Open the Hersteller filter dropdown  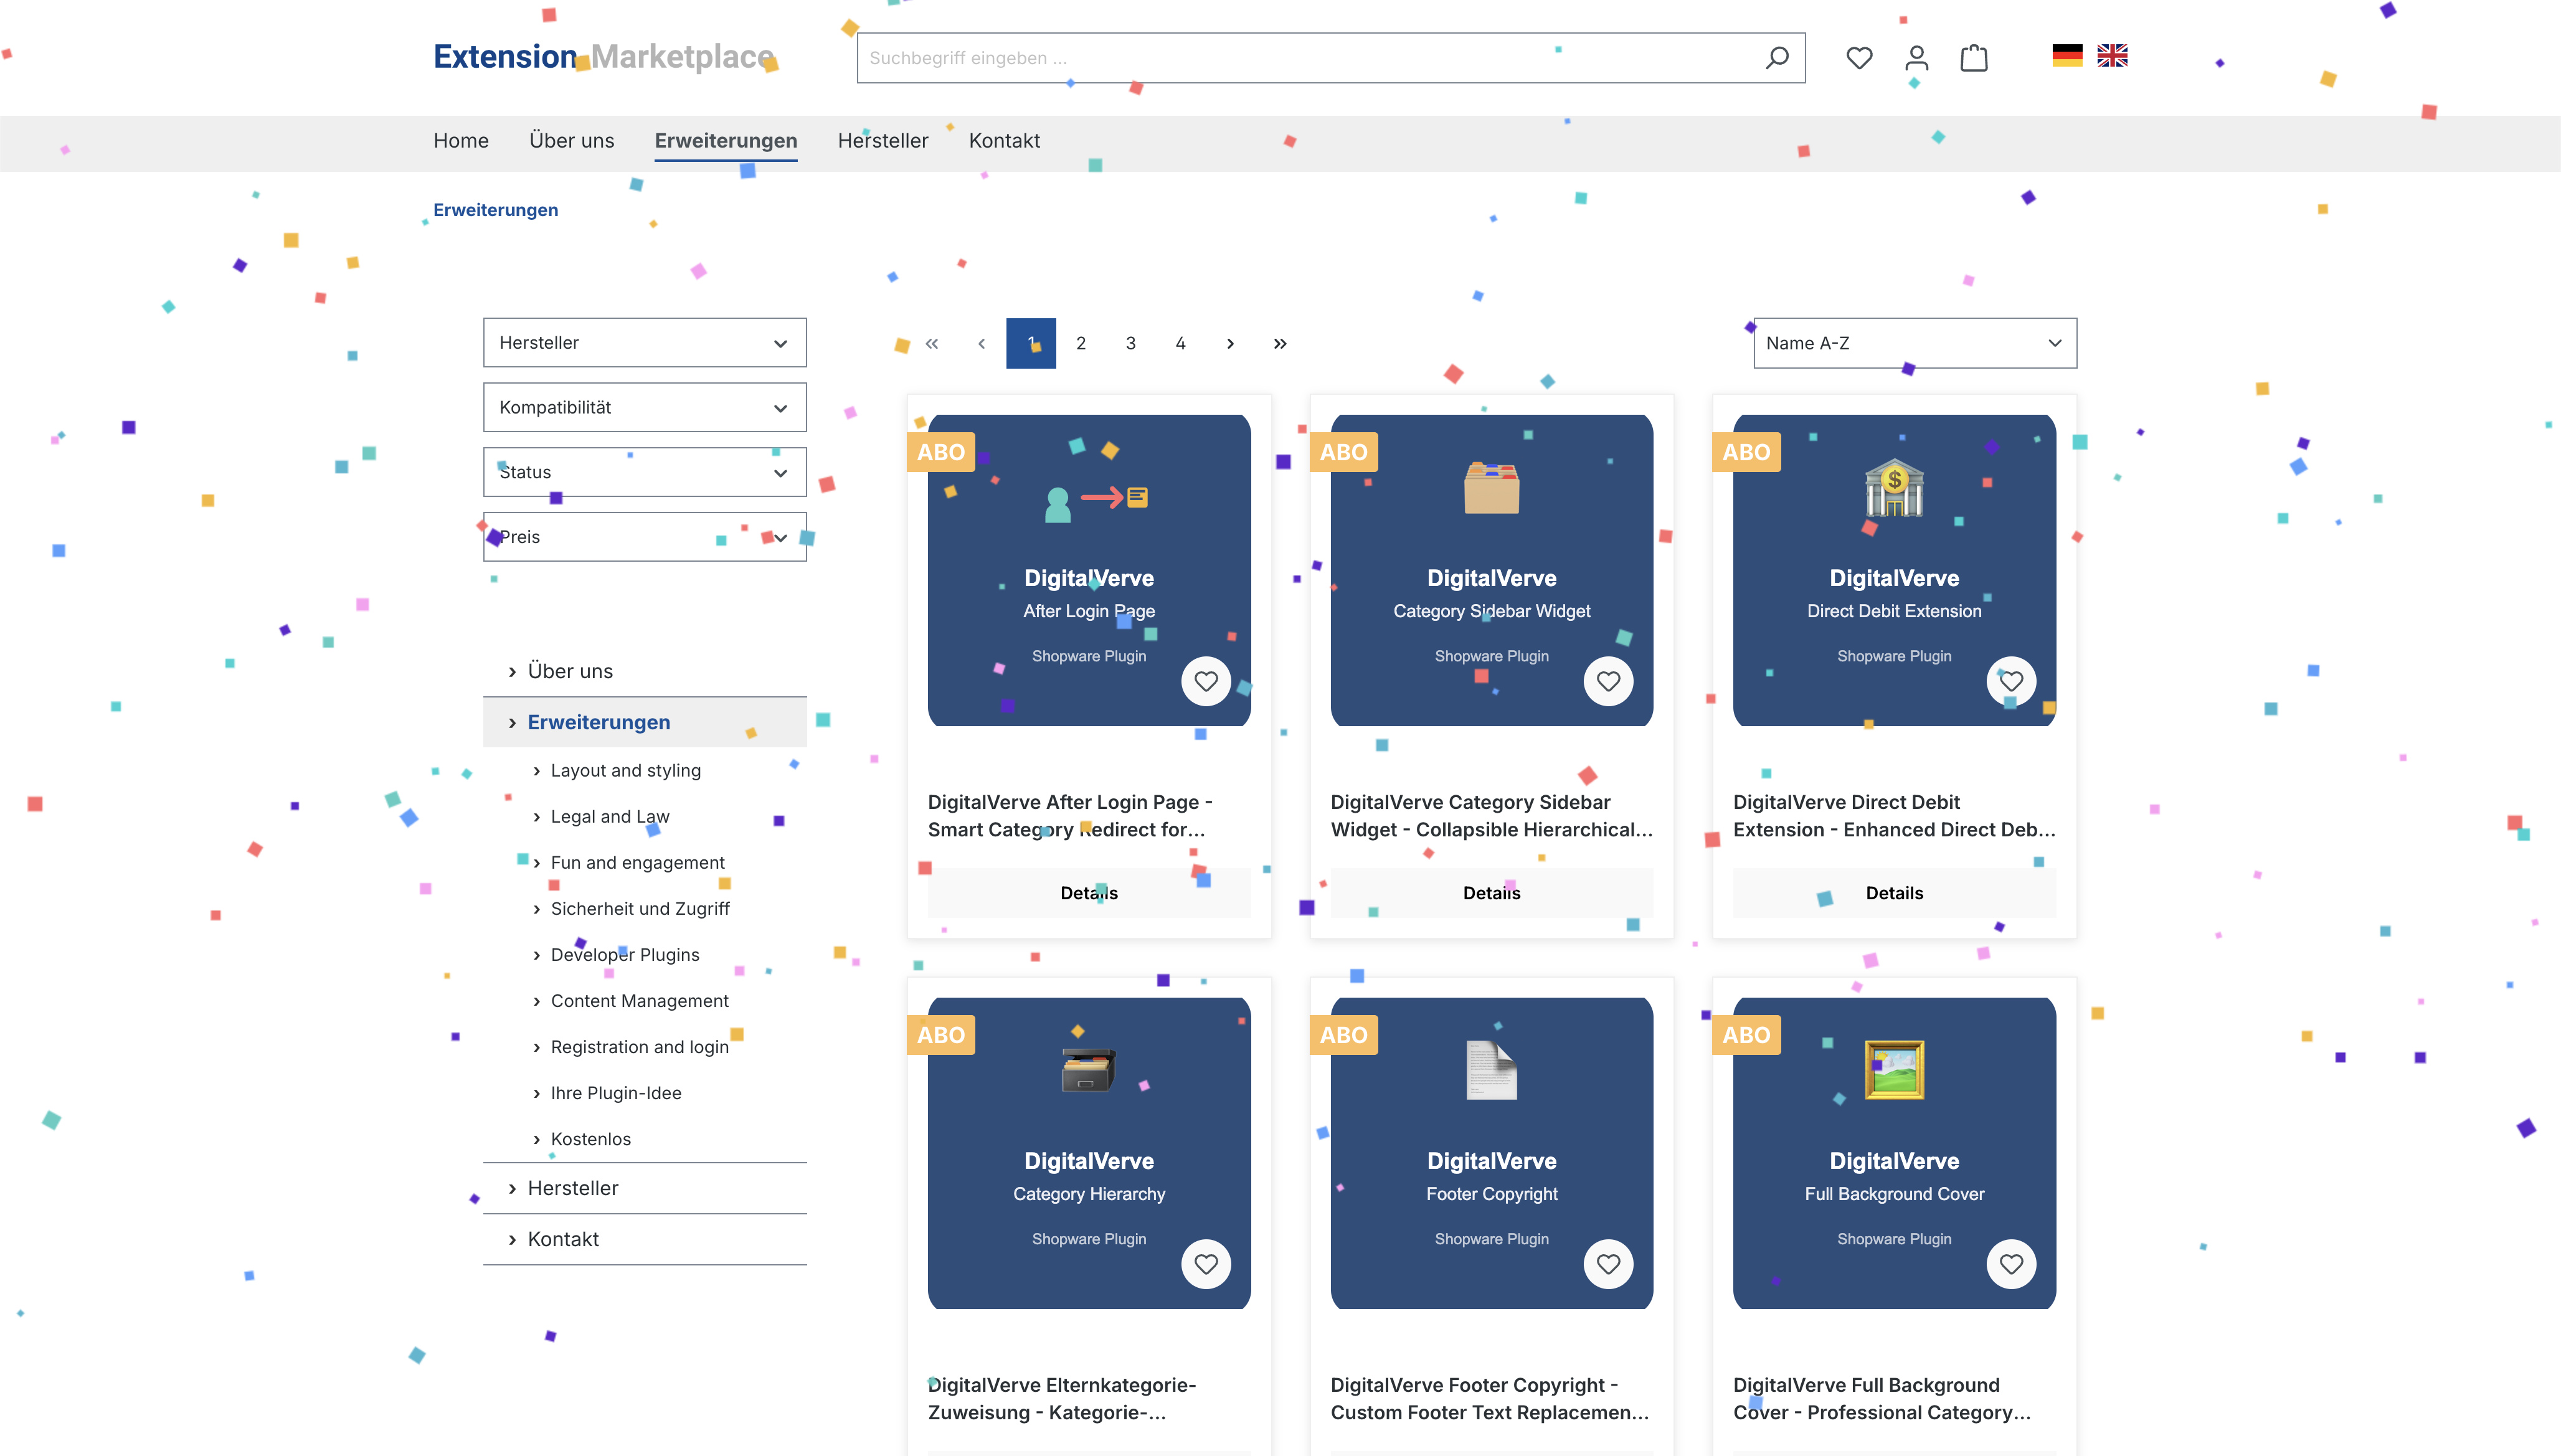pos(644,343)
